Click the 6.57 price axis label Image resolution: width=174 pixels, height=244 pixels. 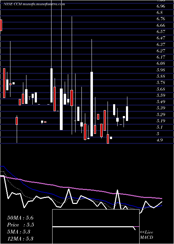[161, 32]
